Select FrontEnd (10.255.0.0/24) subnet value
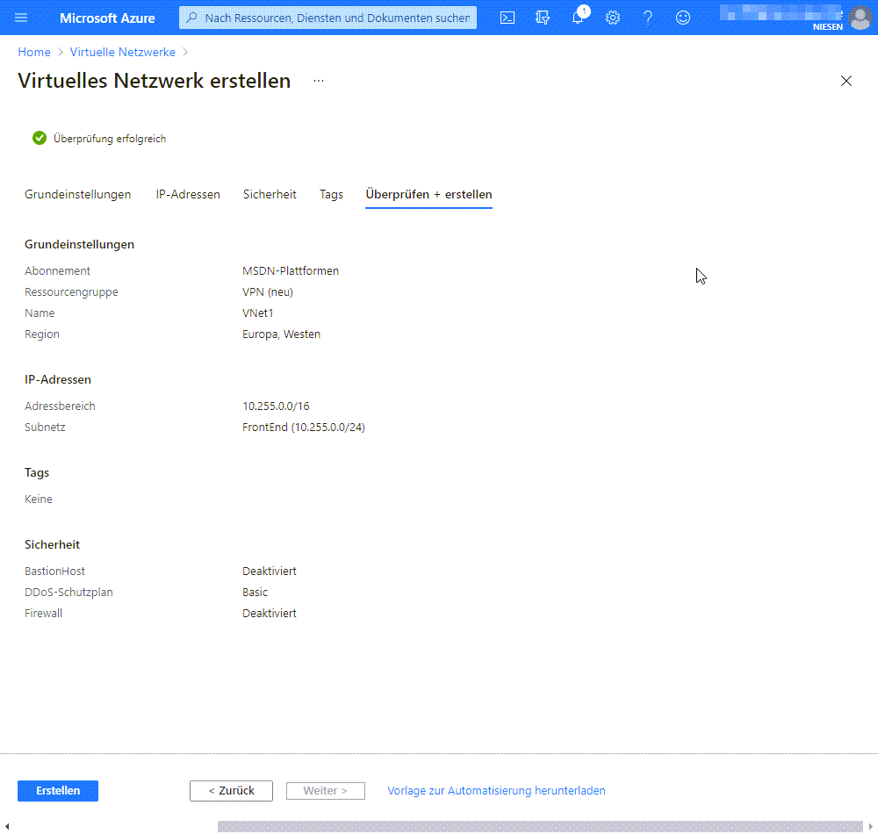The image size is (878, 834). click(x=304, y=427)
